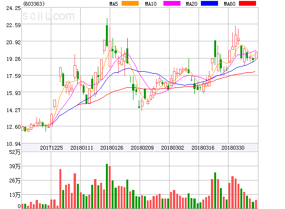This screenshot has width=285, height=209.
Task: Click the 15.93 price axis label
Action: pyautogui.click(x=13, y=93)
